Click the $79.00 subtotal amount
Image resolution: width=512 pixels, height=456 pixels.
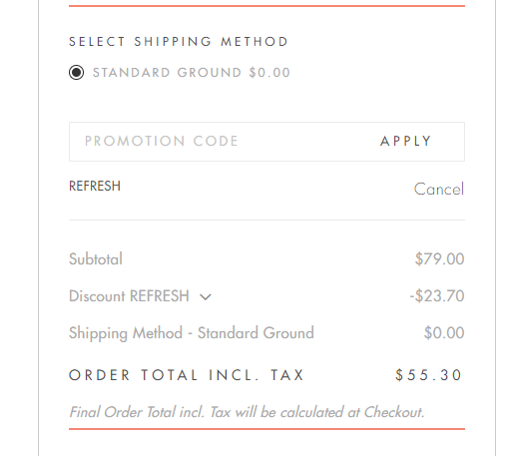[439, 258]
